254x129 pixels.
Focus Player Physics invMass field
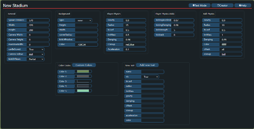pos(135,35)
